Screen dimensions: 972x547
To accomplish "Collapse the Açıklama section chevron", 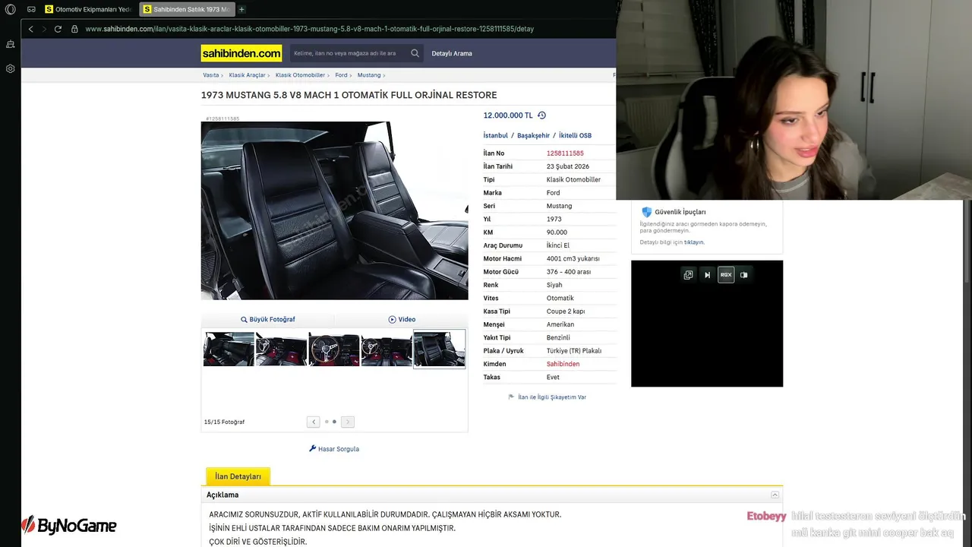I will coord(775,495).
